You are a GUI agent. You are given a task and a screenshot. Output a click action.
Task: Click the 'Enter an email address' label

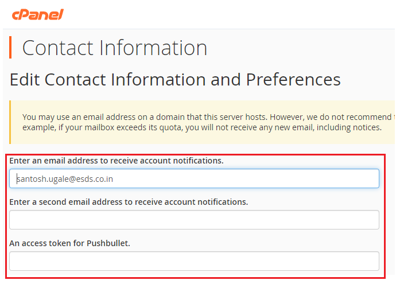click(x=117, y=161)
